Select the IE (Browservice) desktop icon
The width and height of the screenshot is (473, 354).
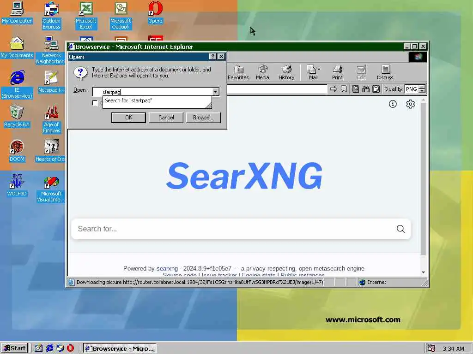pos(17,85)
